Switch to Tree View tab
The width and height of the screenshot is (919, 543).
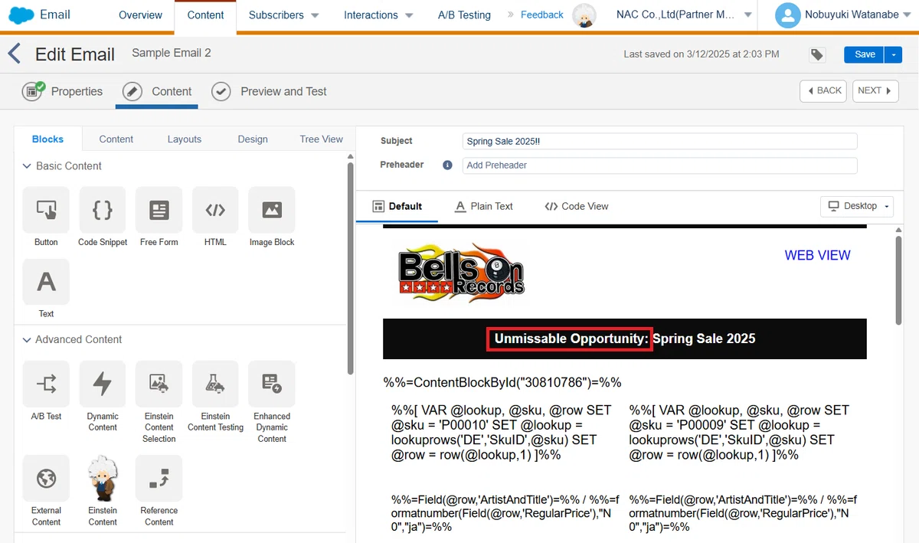(x=322, y=139)
